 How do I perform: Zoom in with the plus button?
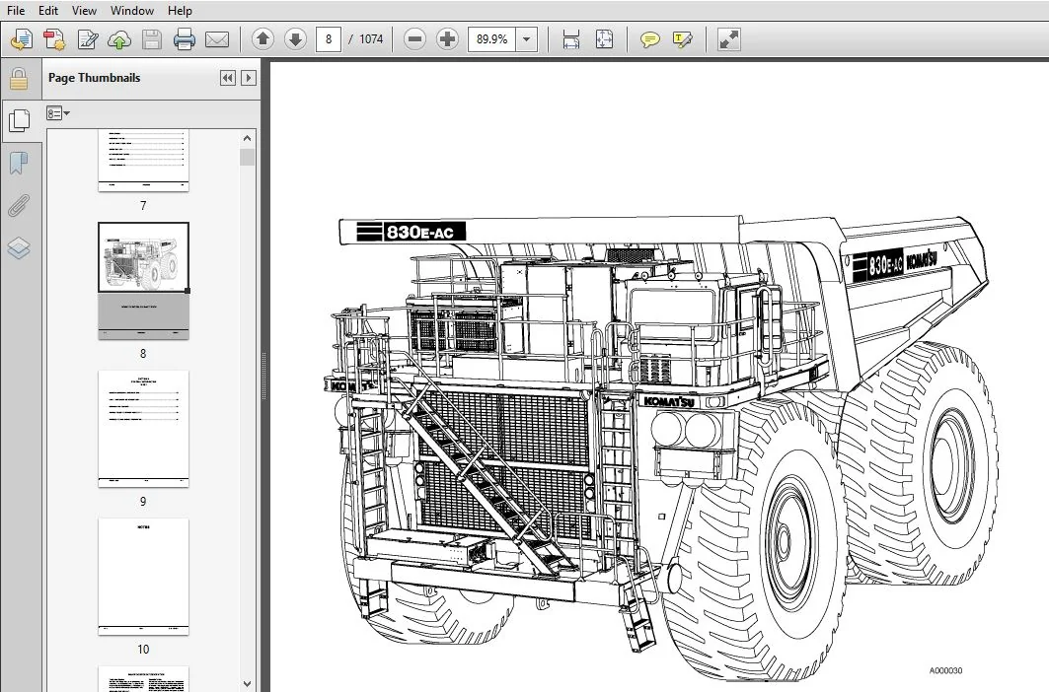447,39
